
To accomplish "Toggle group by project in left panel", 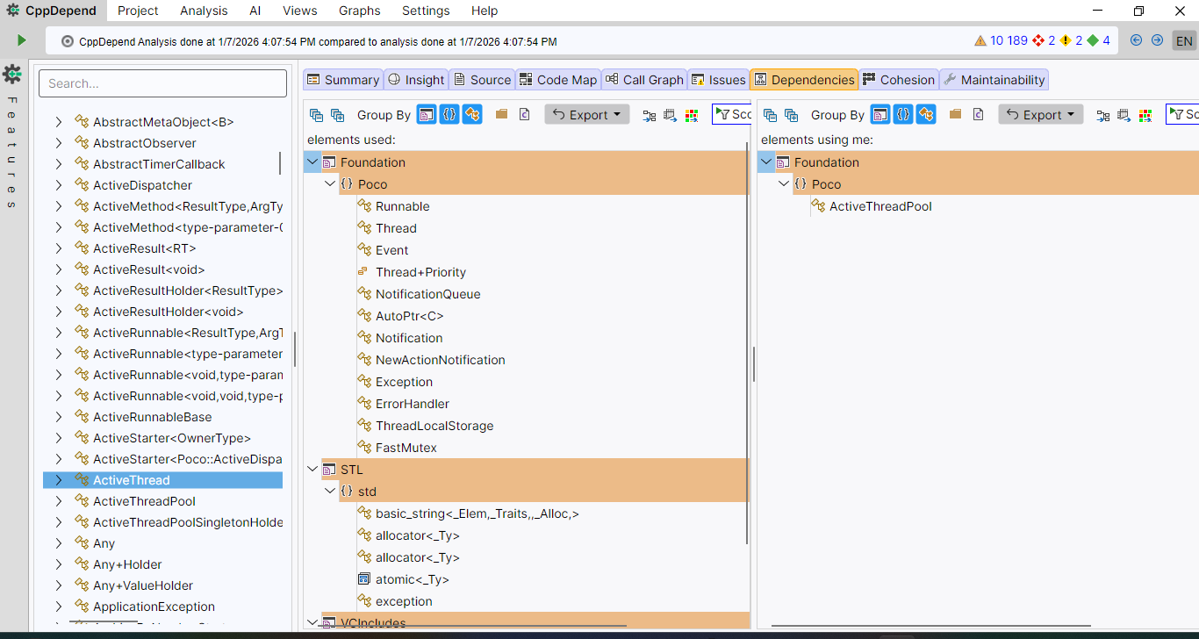I will [426, 115].
